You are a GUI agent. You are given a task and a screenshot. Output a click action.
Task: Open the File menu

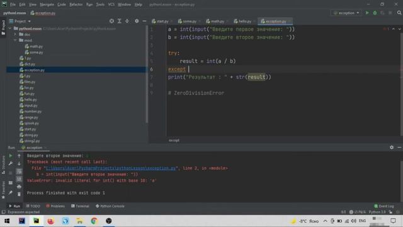click(x=13, y=4)
